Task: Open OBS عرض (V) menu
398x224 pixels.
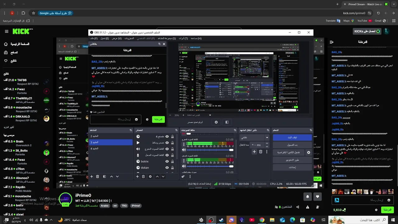Action: [x=117, y=38]
